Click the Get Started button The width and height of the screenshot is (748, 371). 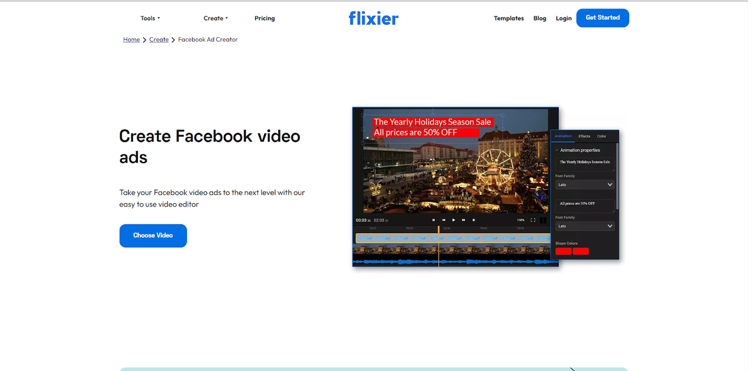(x=602, y=17)
